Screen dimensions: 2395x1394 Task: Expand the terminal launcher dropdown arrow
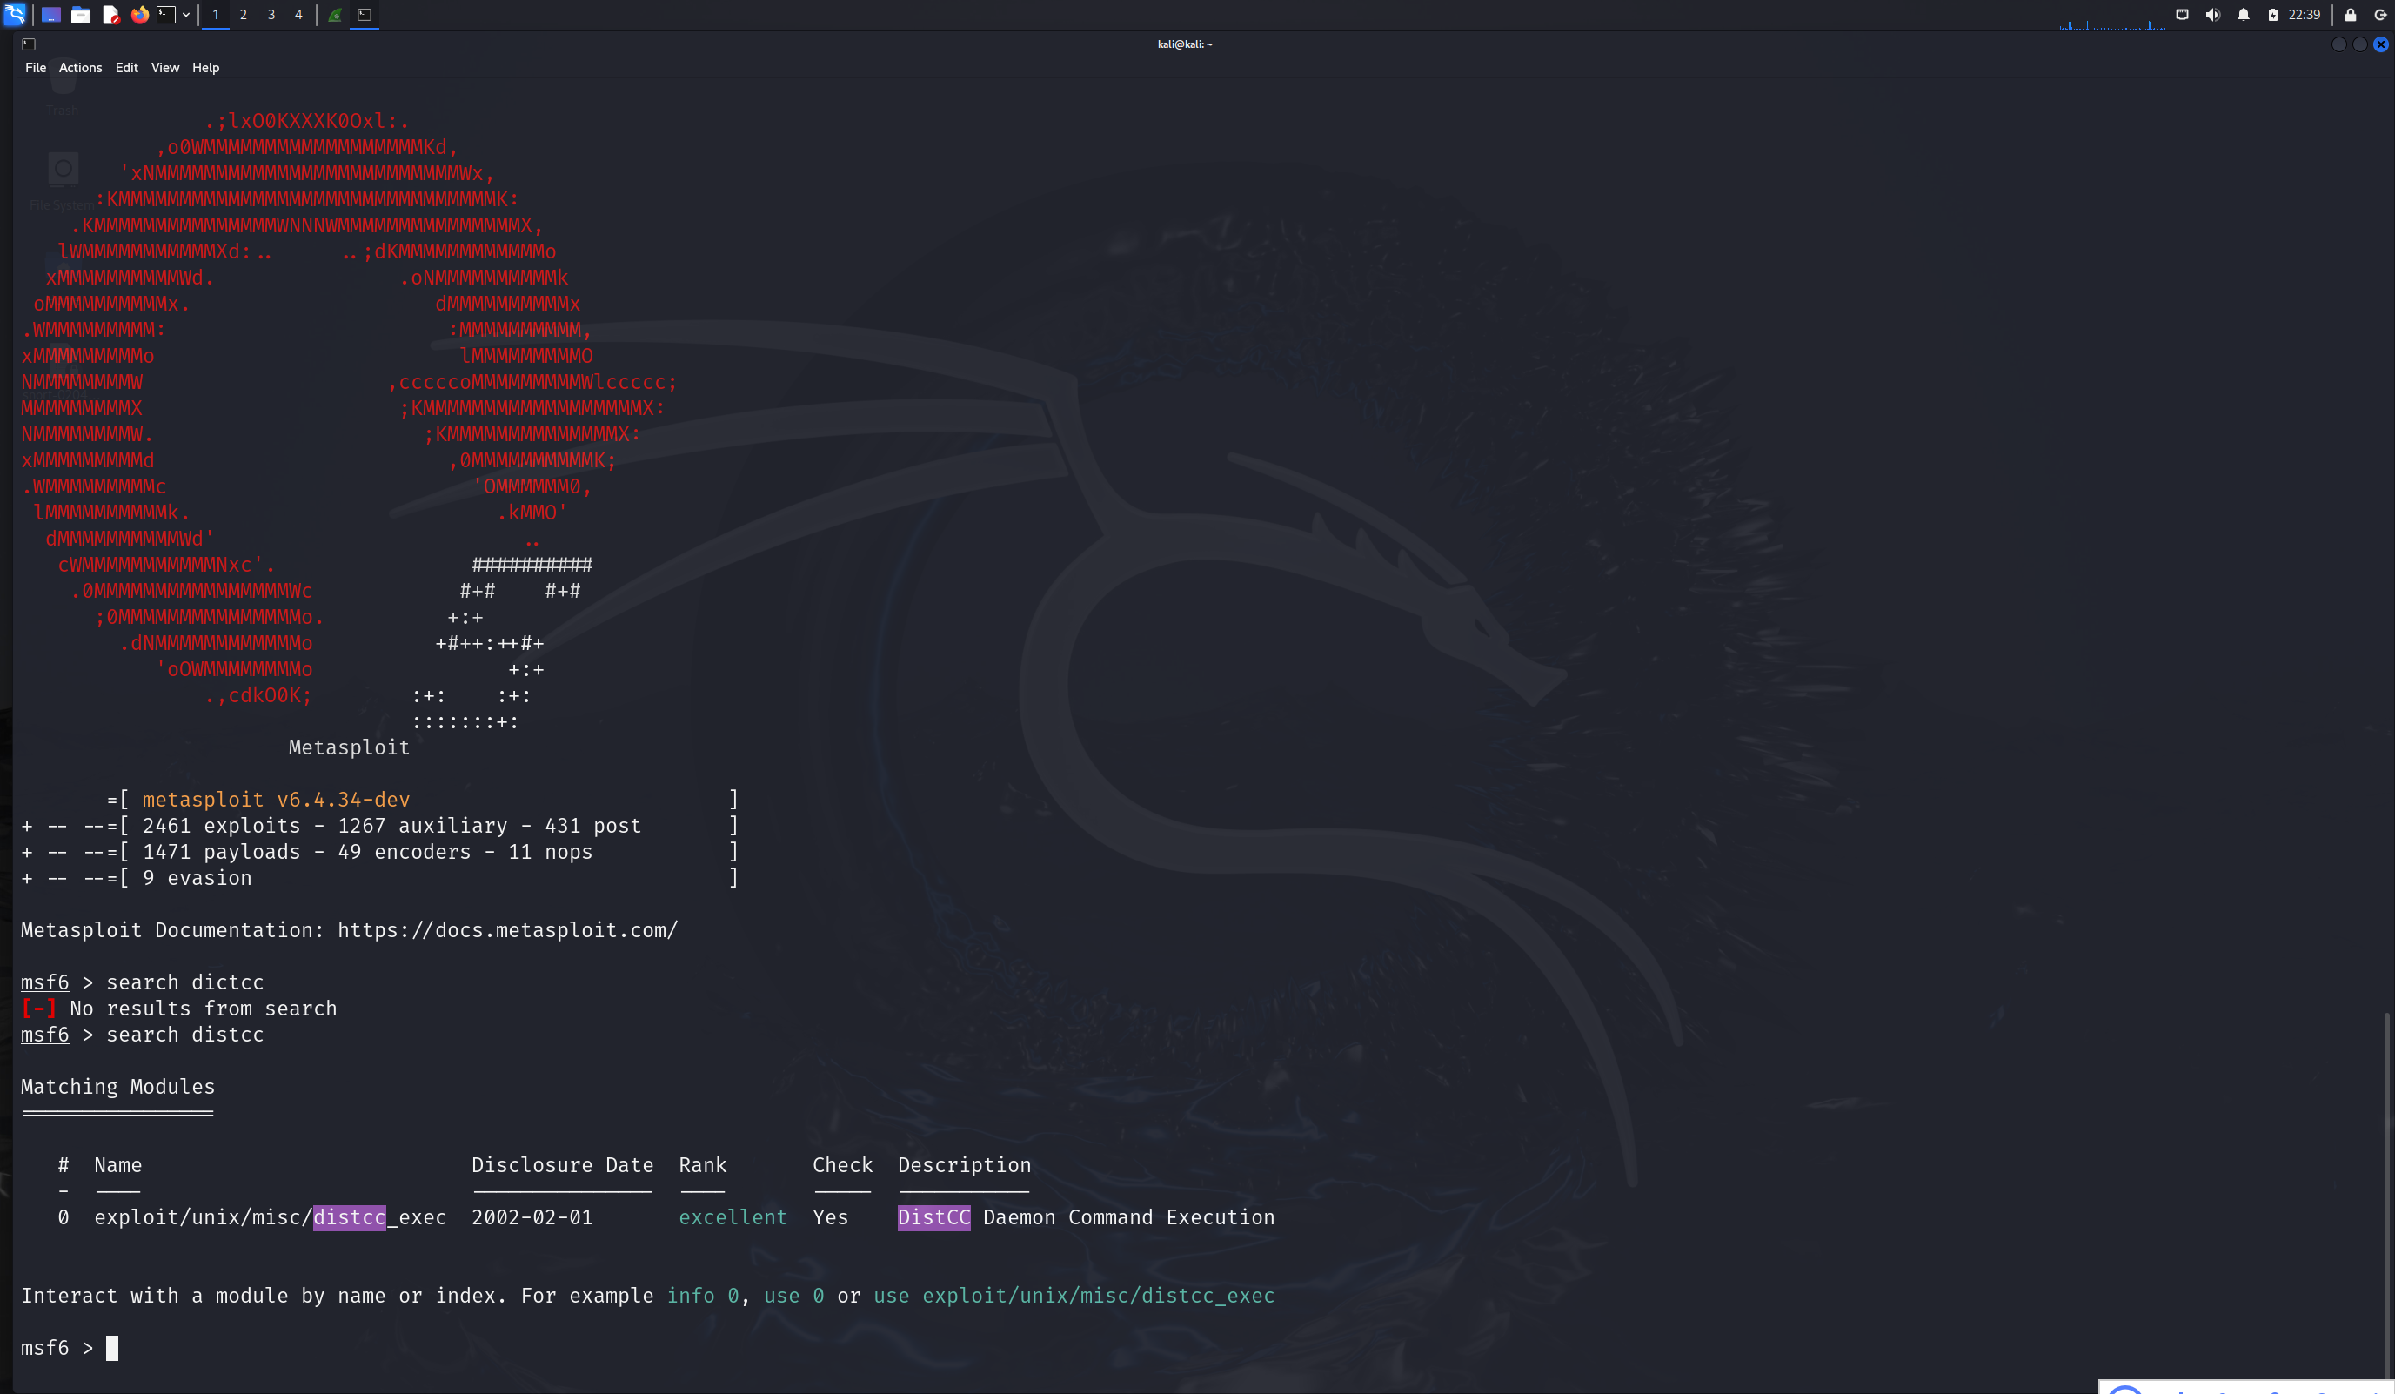(186, 14)
